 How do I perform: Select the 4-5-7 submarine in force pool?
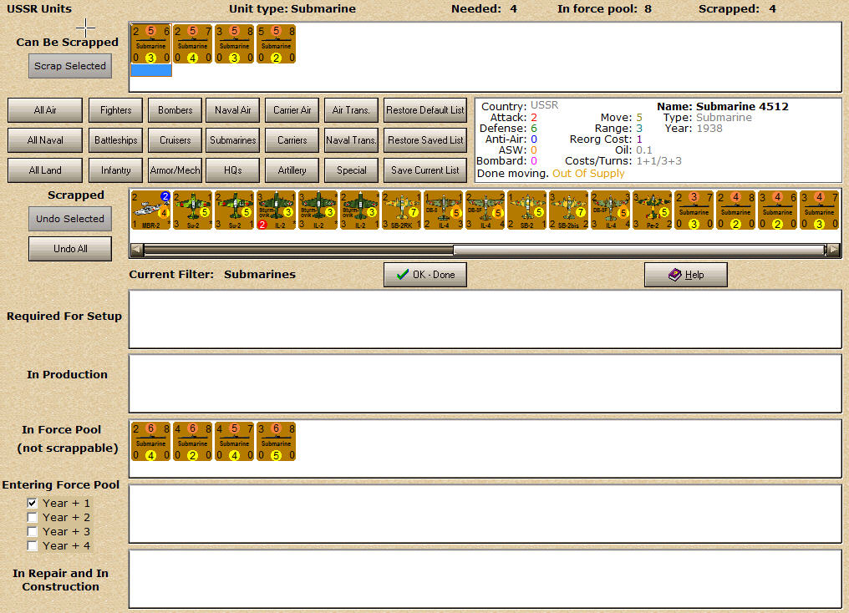(x=235, y=442)
